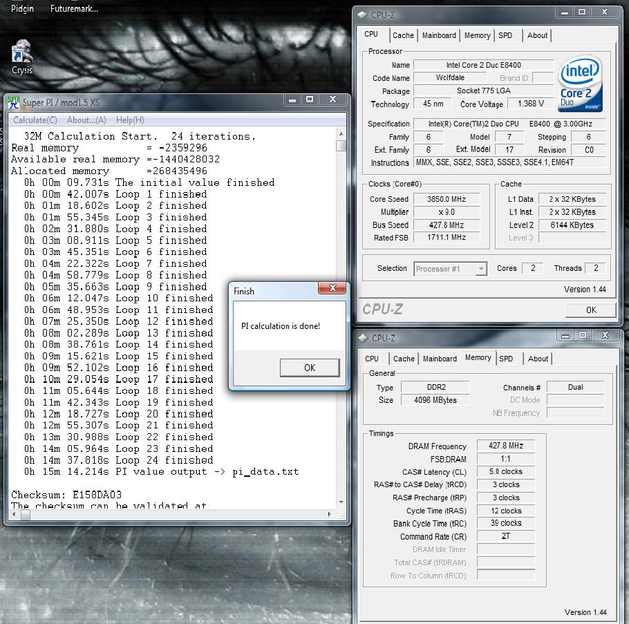Image resolution: width=629 pixels, height=624 pixels.
Task: Close the Finish dialog with X
Action: pos(332,288)
